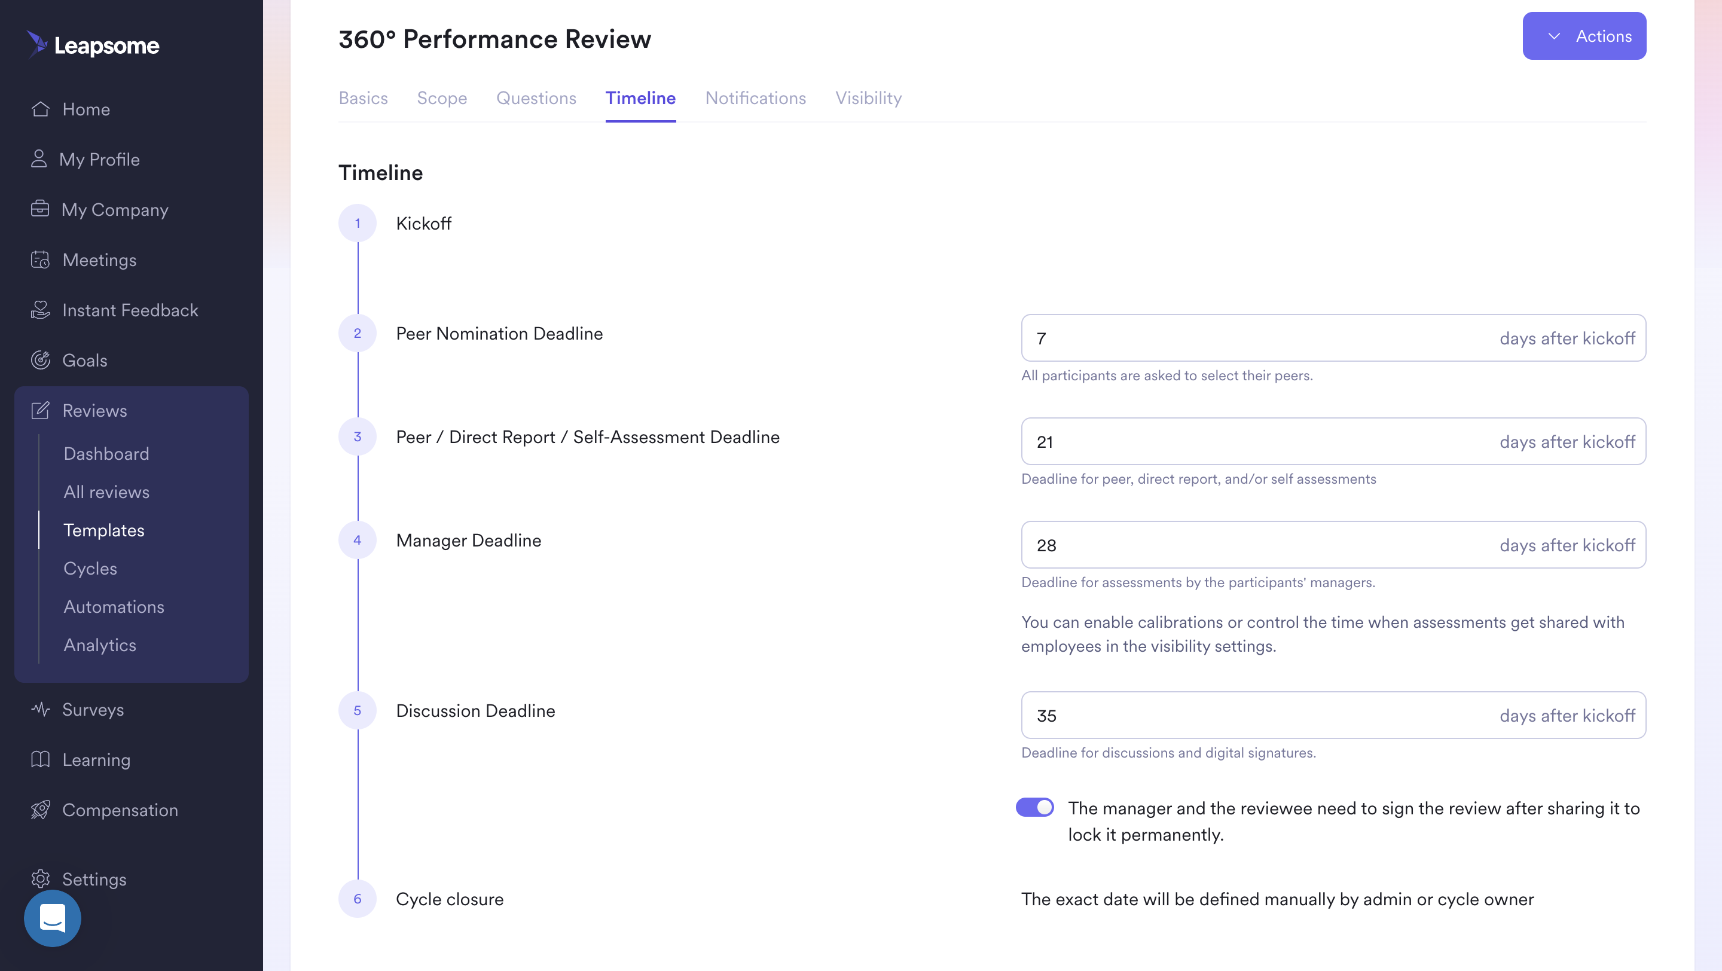1722x971 pixels.
Task: Open Analytics under Reviews
Action: tap(100, 645)
